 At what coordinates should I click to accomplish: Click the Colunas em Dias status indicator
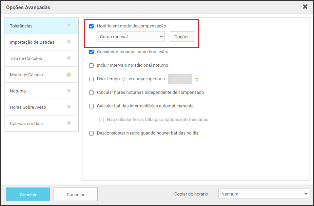(x=69, y=123)
